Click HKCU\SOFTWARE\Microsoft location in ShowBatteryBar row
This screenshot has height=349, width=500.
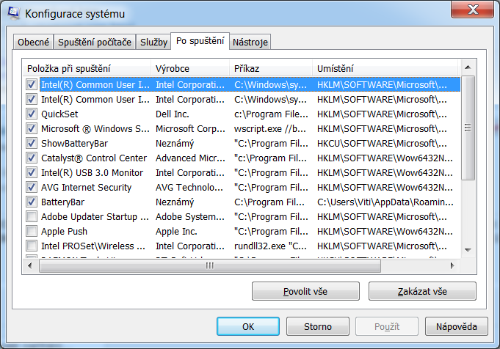(x=382, y=143)
